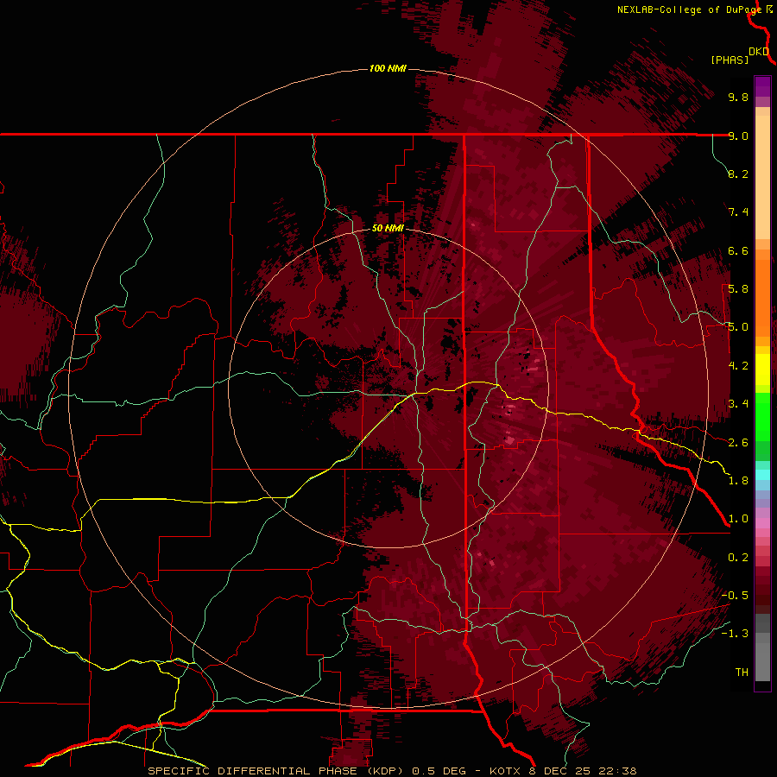Click the 50 NMI range ring label
Screen dimensions: 777x777
click(x=388, y=229)
